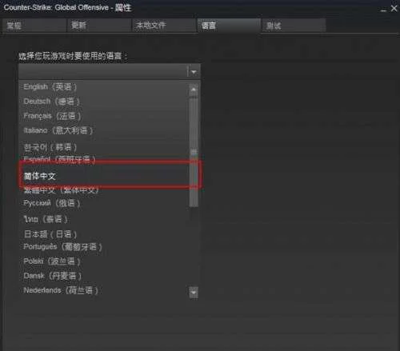Select ไทย (泰语) Thai language
Image resolution: width=400 pixels, height=351 pixels.
pos(46,219)
